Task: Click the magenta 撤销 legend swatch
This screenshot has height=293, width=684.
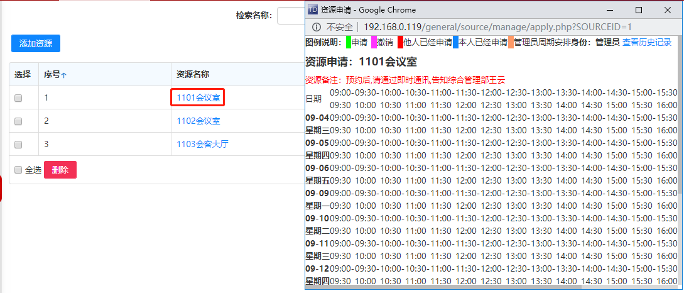Action: 374,42
